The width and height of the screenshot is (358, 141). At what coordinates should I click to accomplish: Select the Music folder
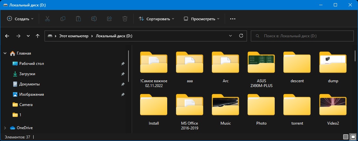tap(225, 110)
